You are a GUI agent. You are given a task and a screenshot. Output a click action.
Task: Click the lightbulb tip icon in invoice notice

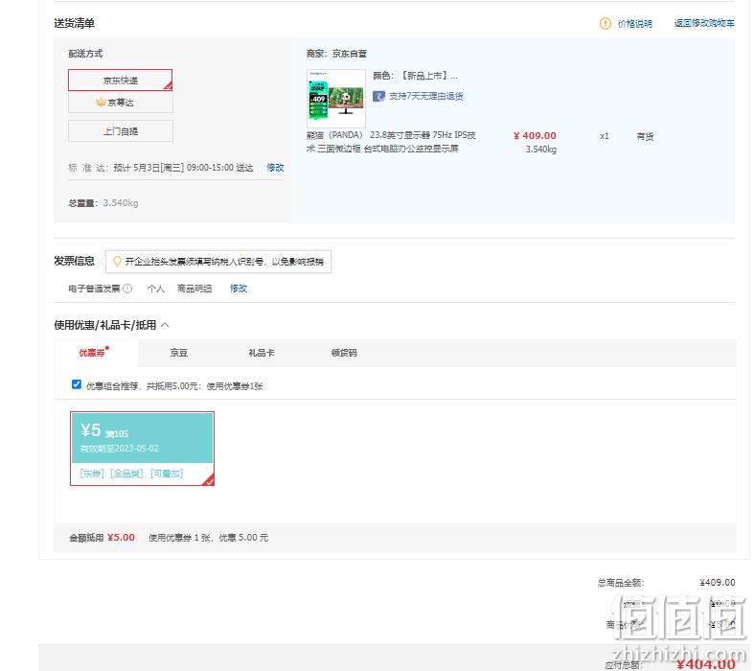pos(117,262)
